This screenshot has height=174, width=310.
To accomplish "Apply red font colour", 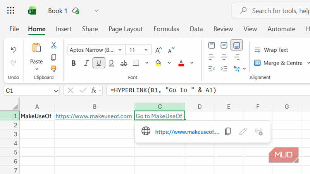I will (181, 63).
